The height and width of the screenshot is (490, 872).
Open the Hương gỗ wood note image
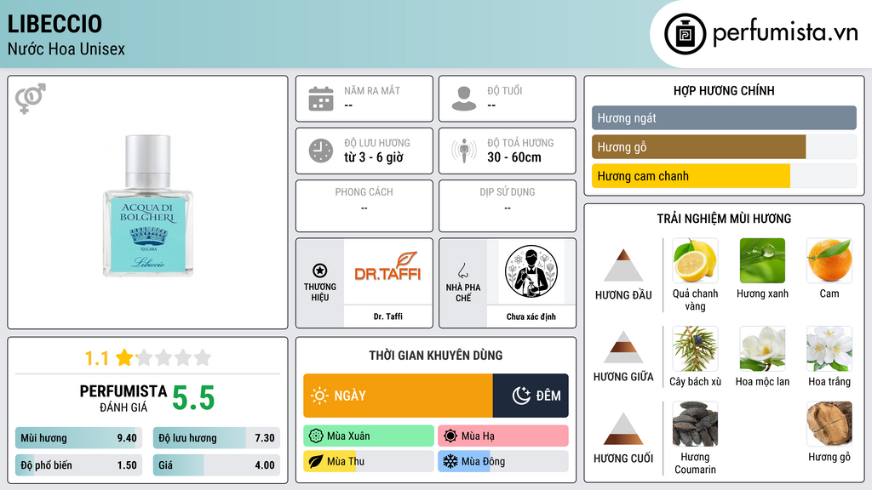click(829, 424)
